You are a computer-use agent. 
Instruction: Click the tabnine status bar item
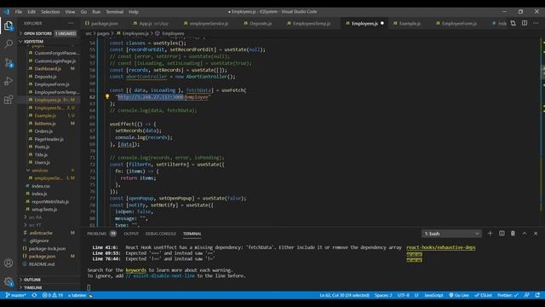pos(80,295)
